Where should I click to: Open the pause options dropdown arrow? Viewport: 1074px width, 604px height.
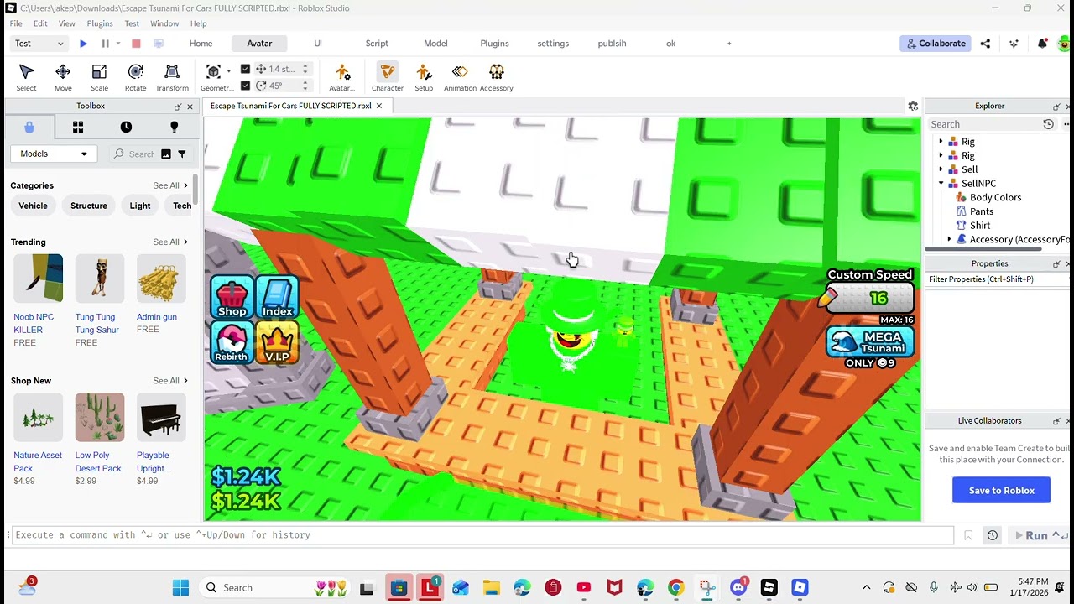click(118, 44)
